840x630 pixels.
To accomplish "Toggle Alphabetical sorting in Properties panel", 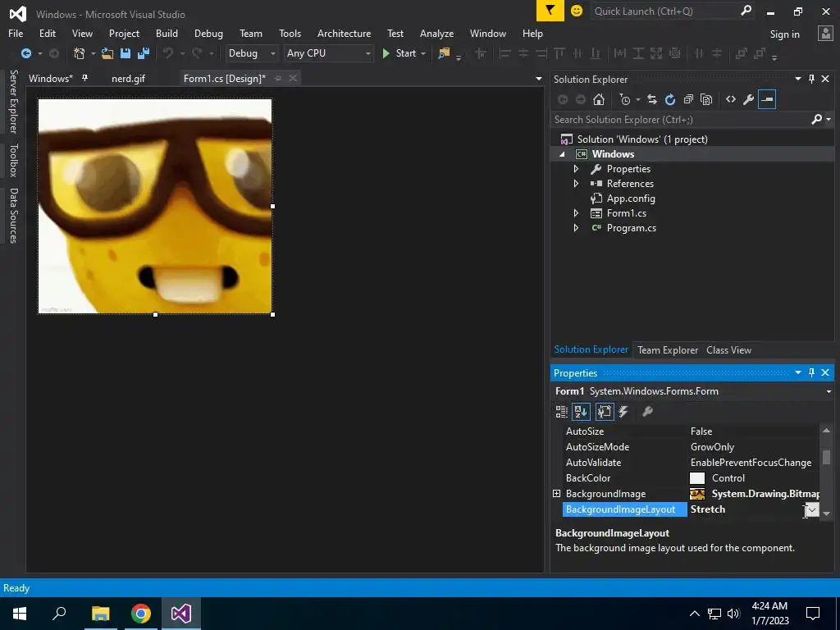I will pyautogui.click(x=582, y=412).
